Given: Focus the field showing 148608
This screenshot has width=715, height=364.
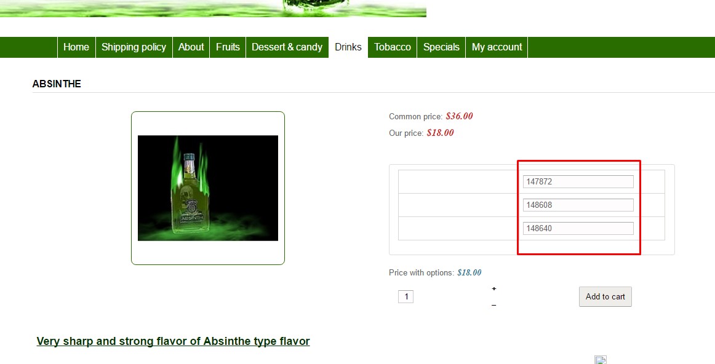Looking at the screenshot, I should [x=578, y=205].
